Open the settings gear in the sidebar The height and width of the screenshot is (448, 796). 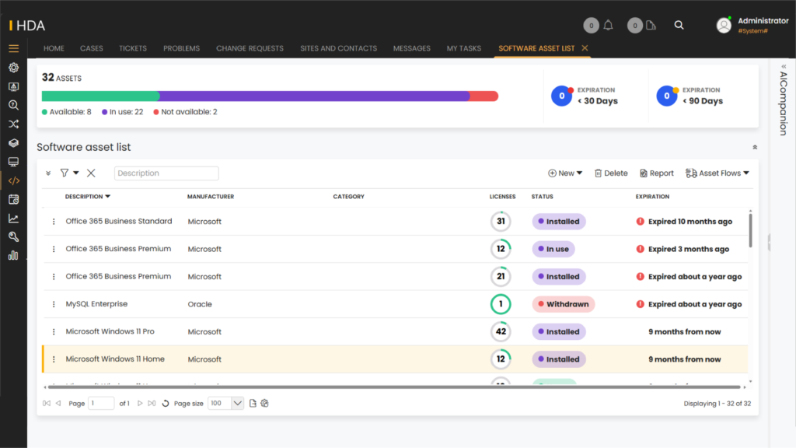pyautogui.click(x=14, y=68)
